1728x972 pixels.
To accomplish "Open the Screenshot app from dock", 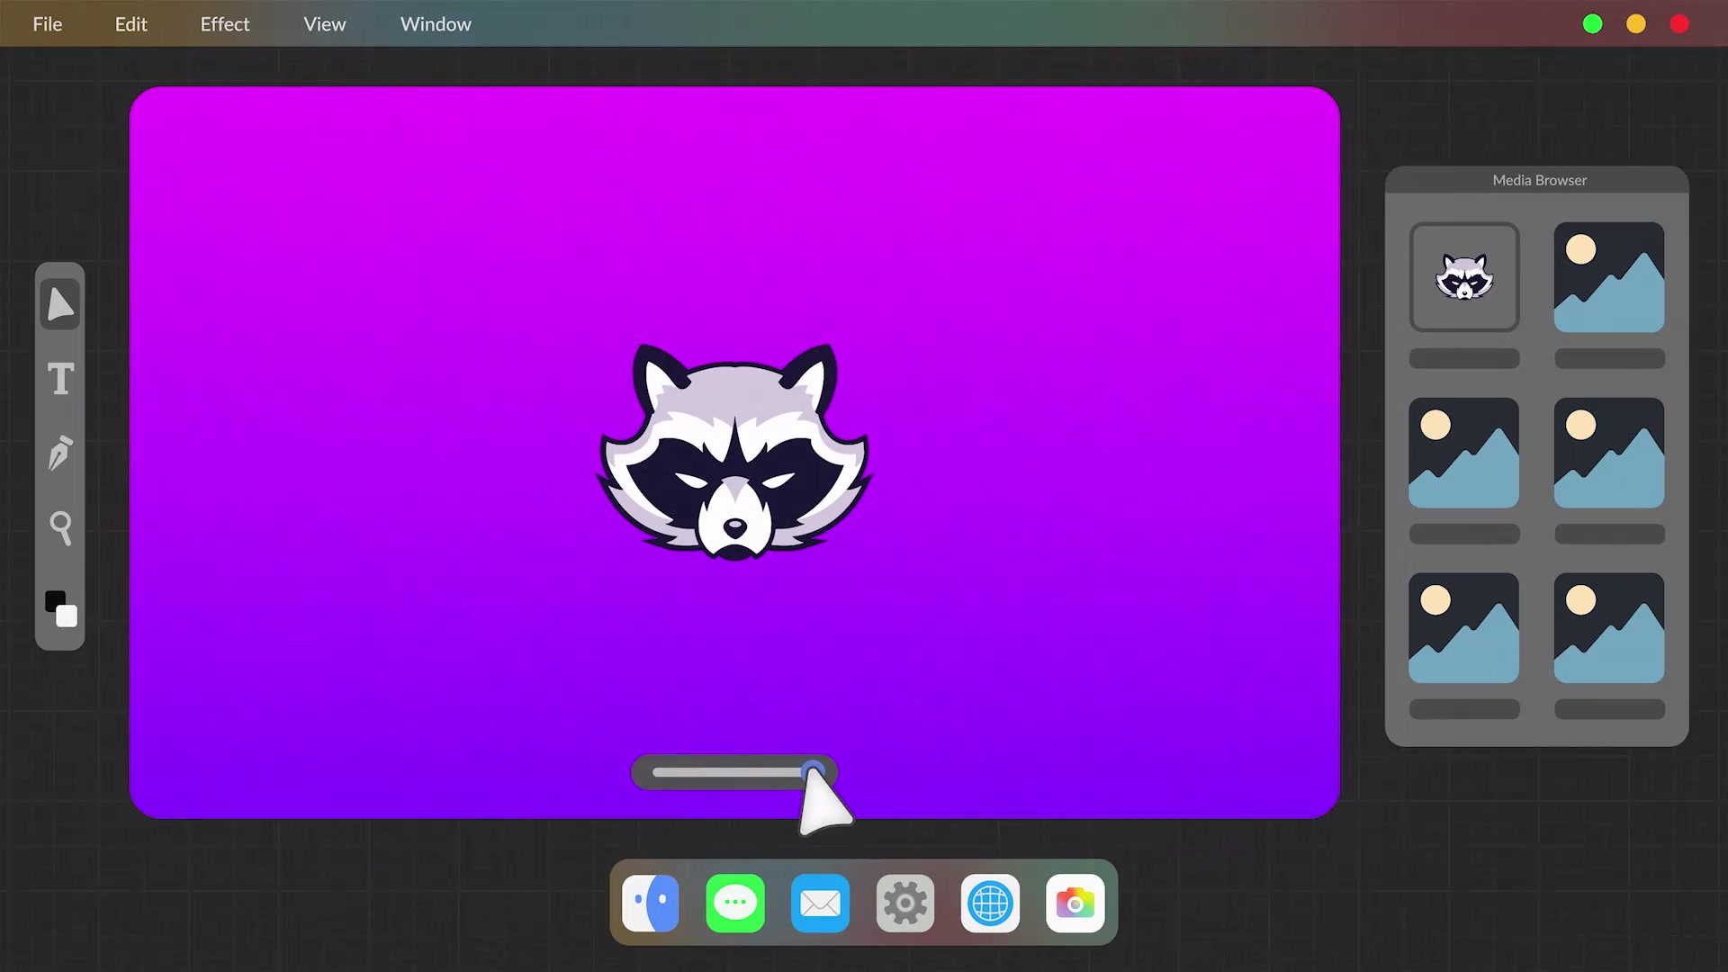I will click(1074, 904).
